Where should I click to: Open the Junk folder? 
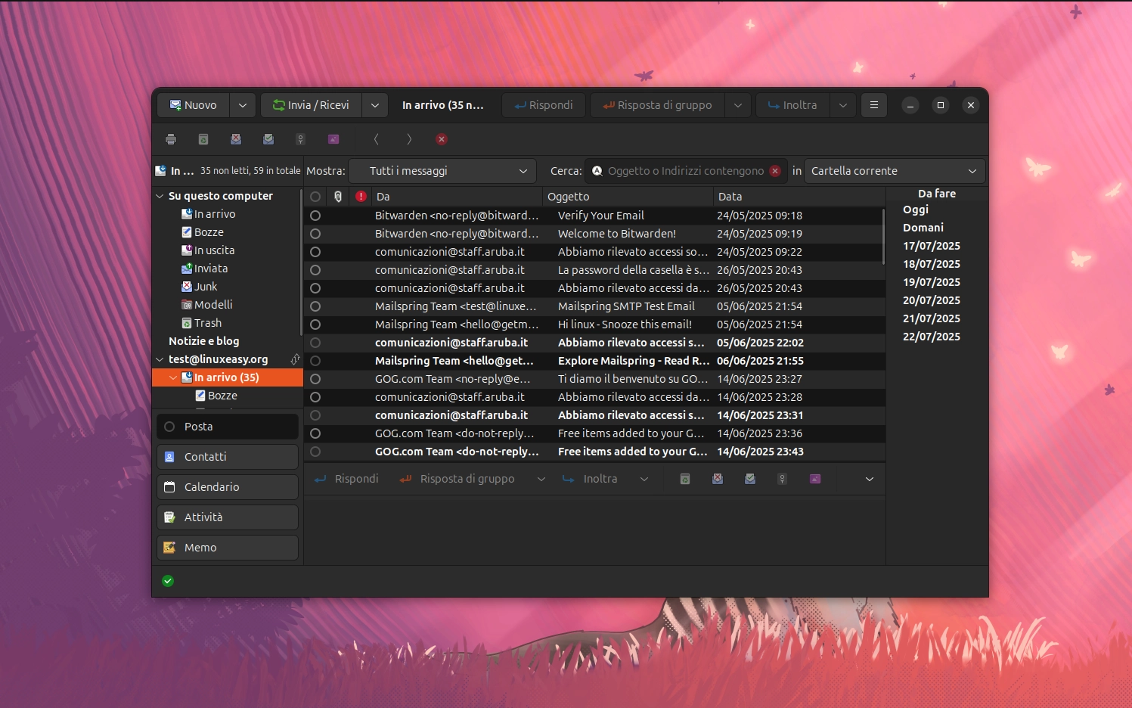click(206, 286)
